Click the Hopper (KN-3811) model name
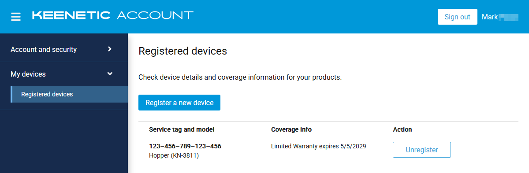529x173 pixels. (174, 155)
